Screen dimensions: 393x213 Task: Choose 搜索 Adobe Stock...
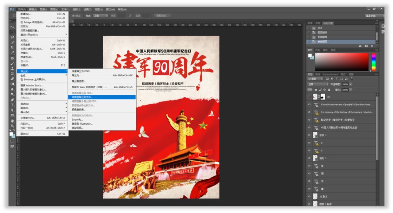[42, 85]
